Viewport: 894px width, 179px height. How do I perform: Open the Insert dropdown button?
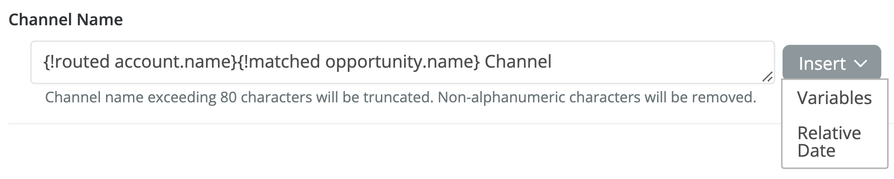click(x=831, y=63)
